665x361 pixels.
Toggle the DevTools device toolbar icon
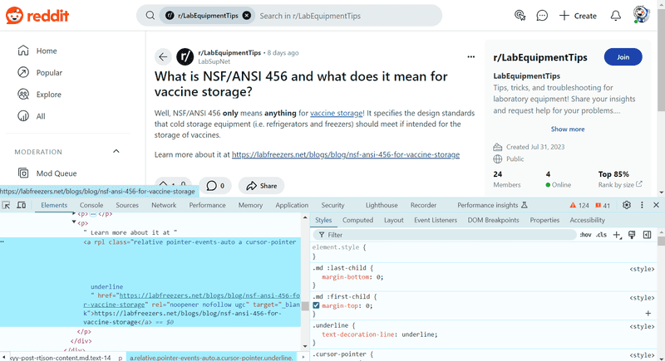pyautogui.click(x=22, y=205)
